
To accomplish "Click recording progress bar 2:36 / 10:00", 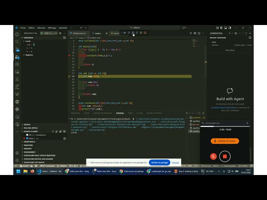I will pyautogui.click(x=225, y=126).
